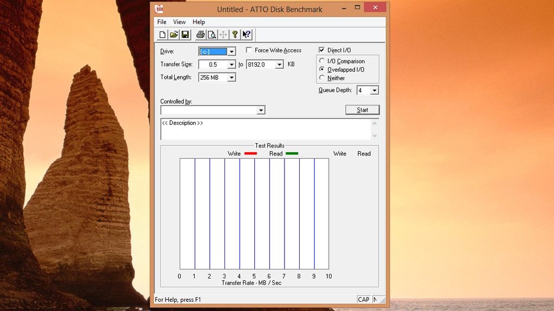Save benchmark results with floppy icon
Viewport: 554px width, 311px height.
(185, 35)
